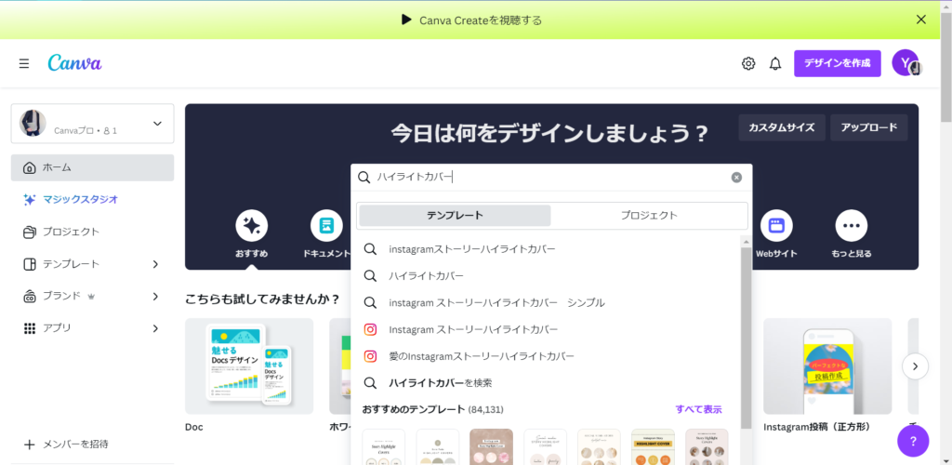Click the カスタムサイズ button
The width and height of the screenshot is (952, 465).
coord(781,127)
